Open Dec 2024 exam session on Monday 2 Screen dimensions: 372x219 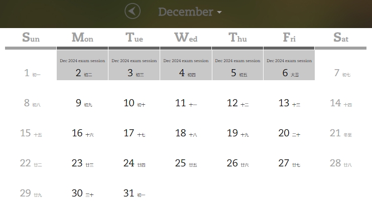pos(82,61)
